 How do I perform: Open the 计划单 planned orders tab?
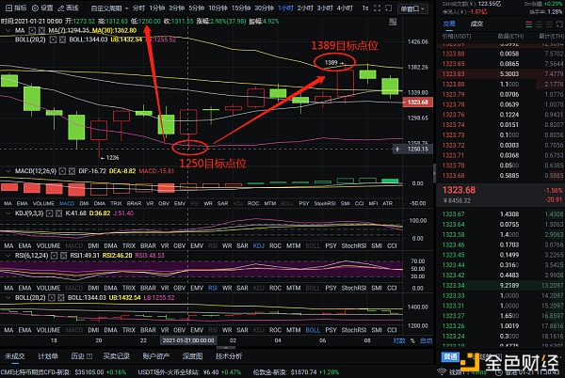48,356
